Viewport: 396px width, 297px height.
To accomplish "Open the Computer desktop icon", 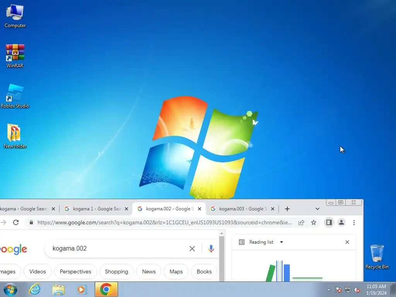I will click(15, 16).
